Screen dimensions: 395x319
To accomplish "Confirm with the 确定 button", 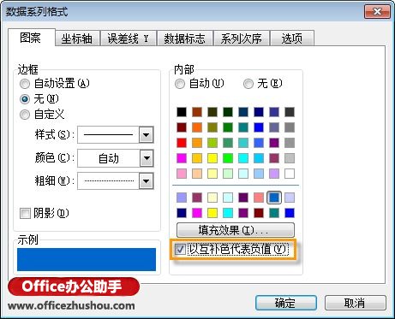I will coord(286,303).
